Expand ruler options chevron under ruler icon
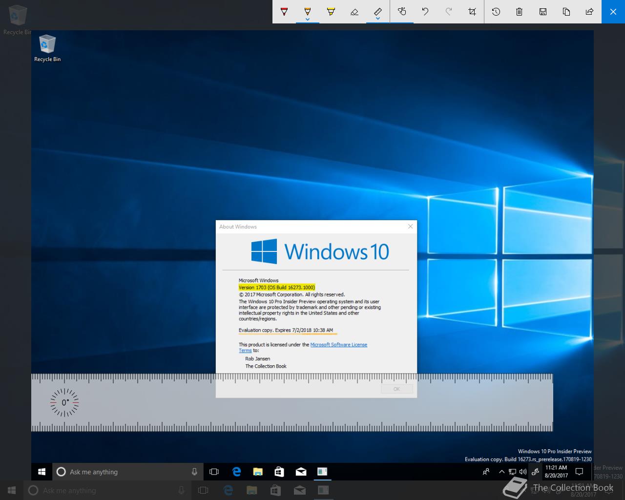This screenshot has height=500, width=625. (x=378, y=19)
